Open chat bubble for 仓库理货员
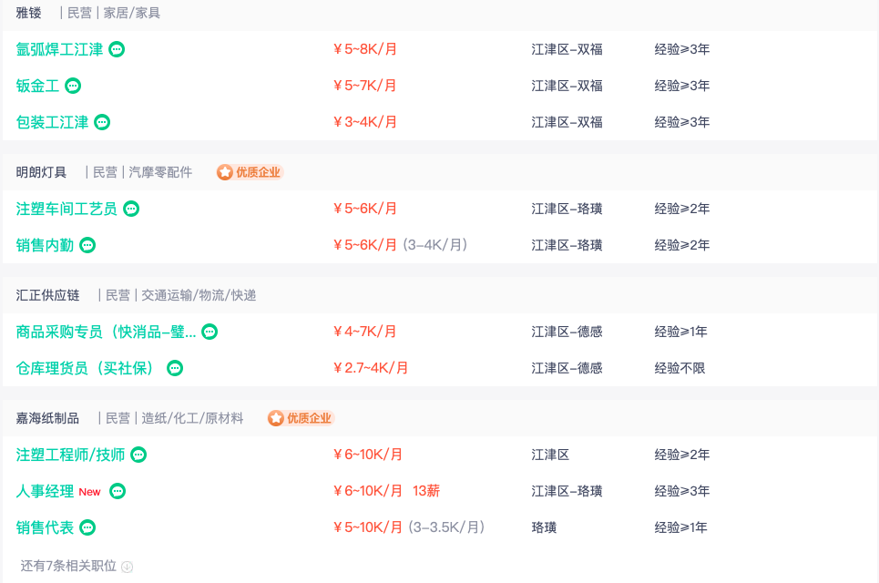 pyautogui.click(x=175, y=368)
